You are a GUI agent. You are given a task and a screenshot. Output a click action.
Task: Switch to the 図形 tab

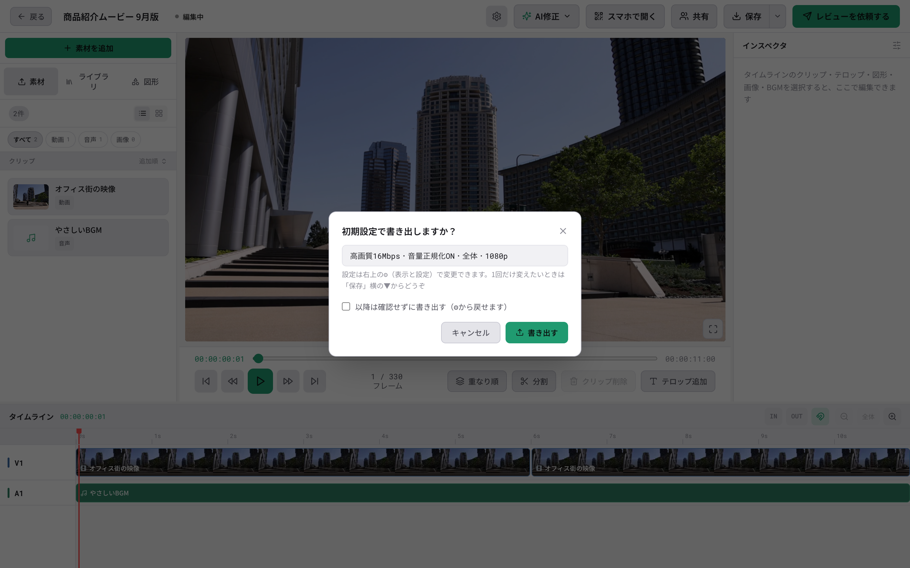pos(146,81)
